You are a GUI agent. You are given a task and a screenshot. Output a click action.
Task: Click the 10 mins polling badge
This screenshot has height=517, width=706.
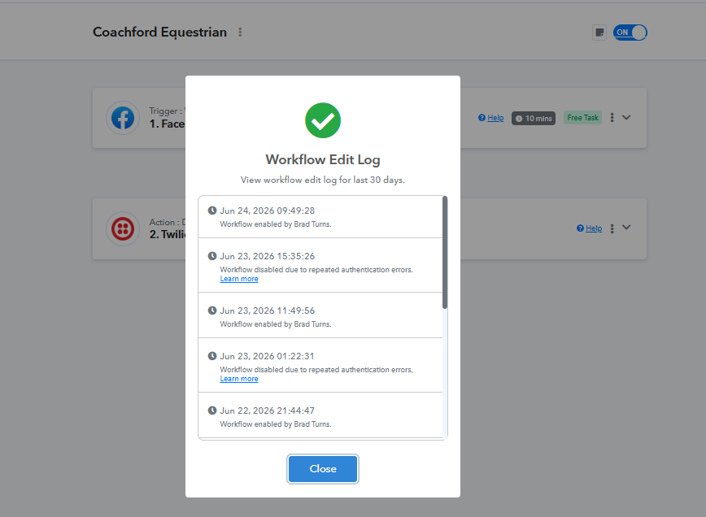click(x=533, y=119)
